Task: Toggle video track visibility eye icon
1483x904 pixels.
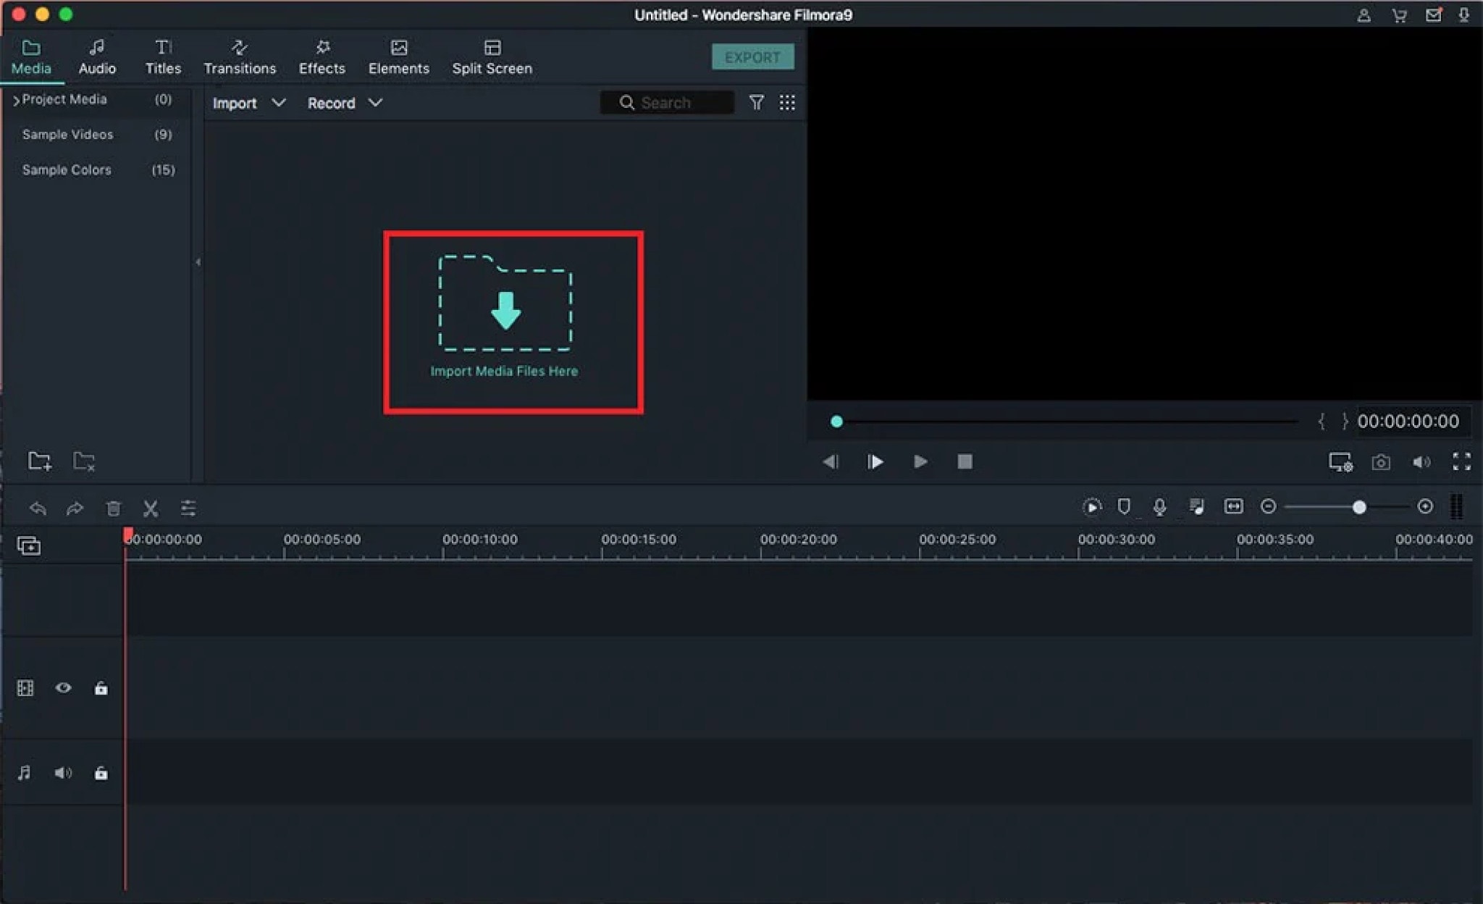Action: 63,687
